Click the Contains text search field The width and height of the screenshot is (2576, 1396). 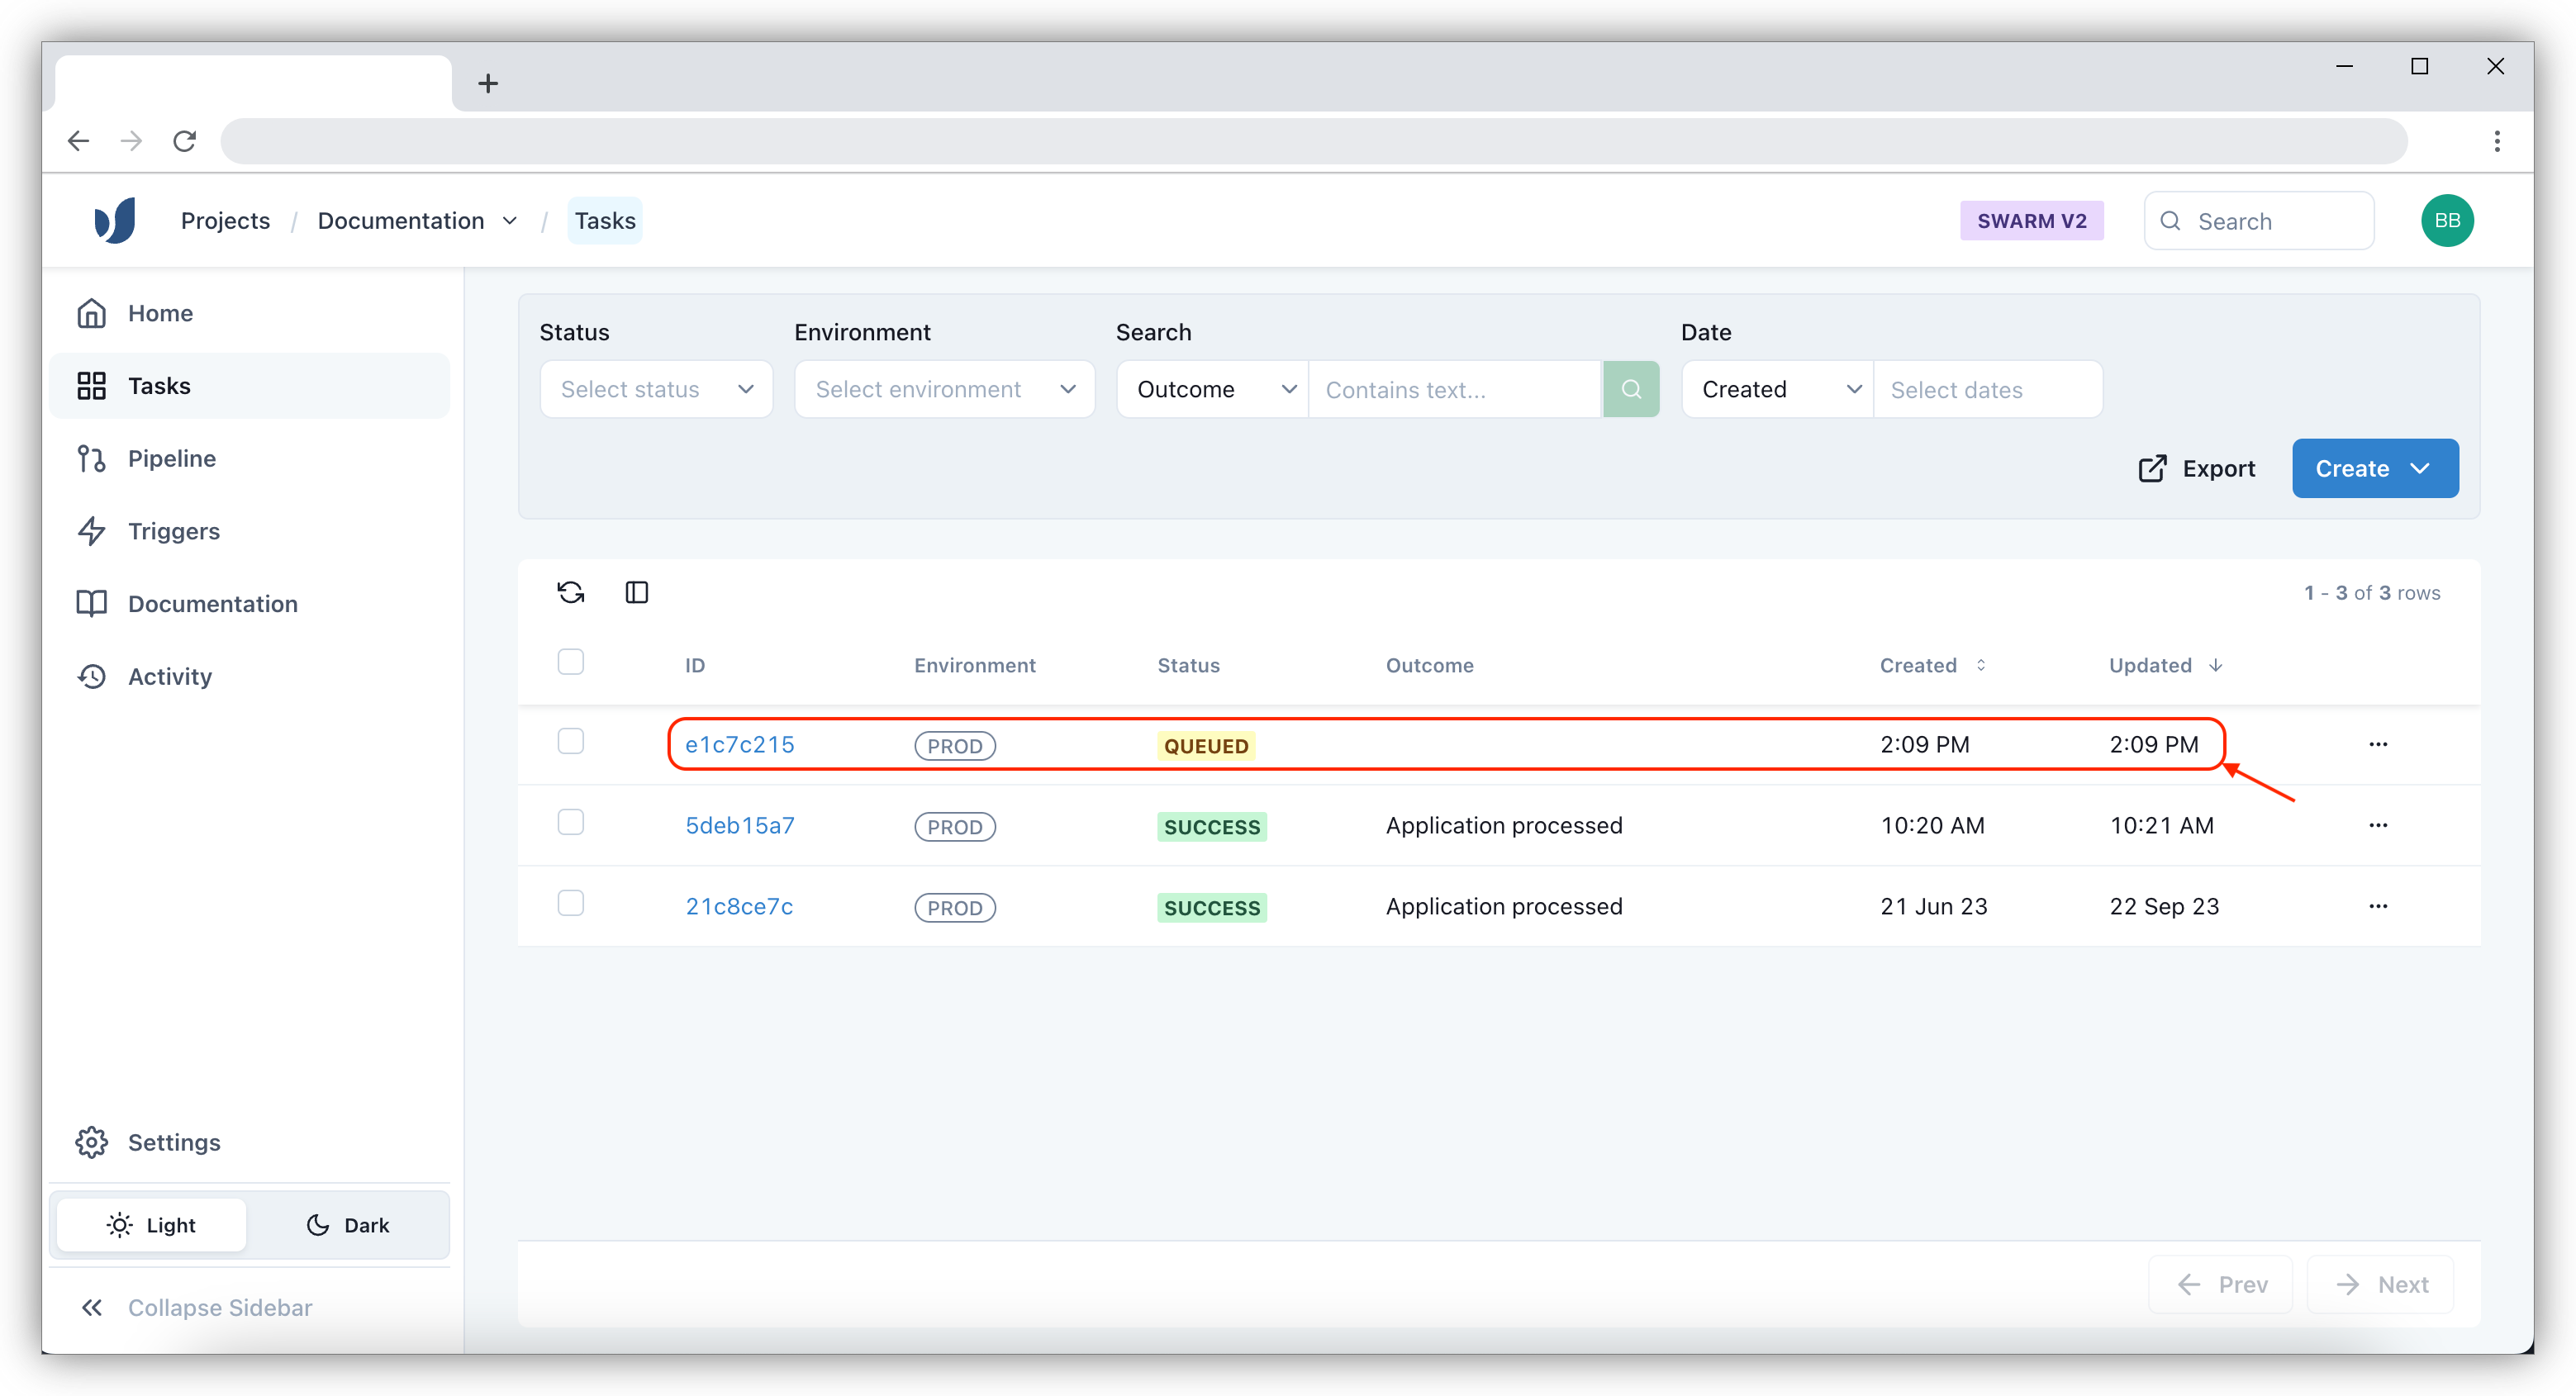1455,389
